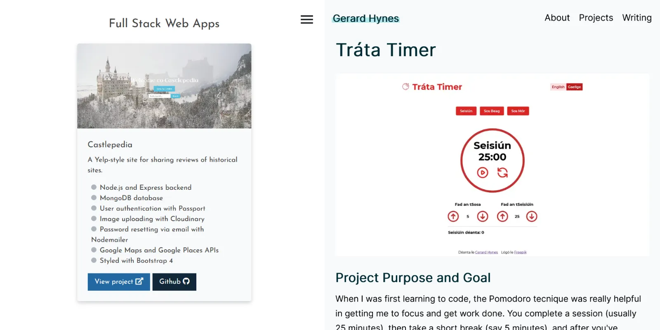The width and height of the screenshot is (660, 330).
Task: Select the Sos Mór mode button
Action: pos(518,111)
